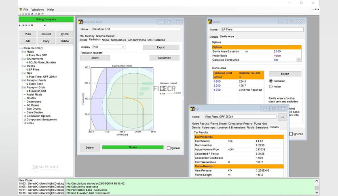Click the Stack window title icon

coord(210,21)
